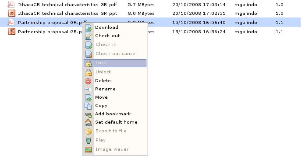This screenshot has width=305, height=159.
Task: Click the disabled Unlock entry
Action: (103, 72)
